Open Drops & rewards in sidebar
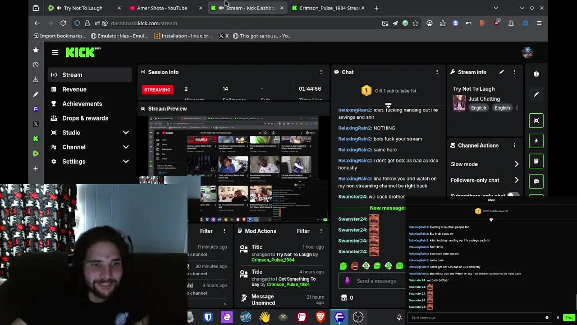Viewport: 577px width, 325px height. (x=90, y=118)
